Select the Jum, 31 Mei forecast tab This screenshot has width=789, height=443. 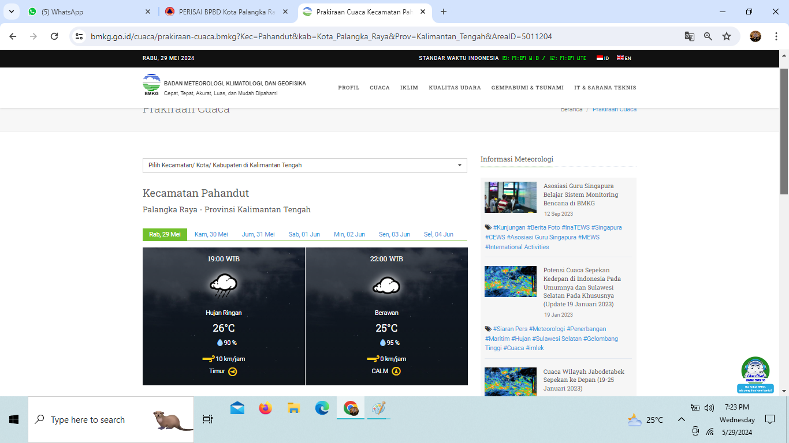258,234
